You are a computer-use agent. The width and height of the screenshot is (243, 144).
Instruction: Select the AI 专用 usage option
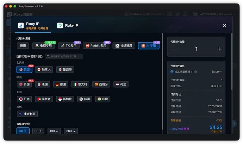(x=149, y=45)
